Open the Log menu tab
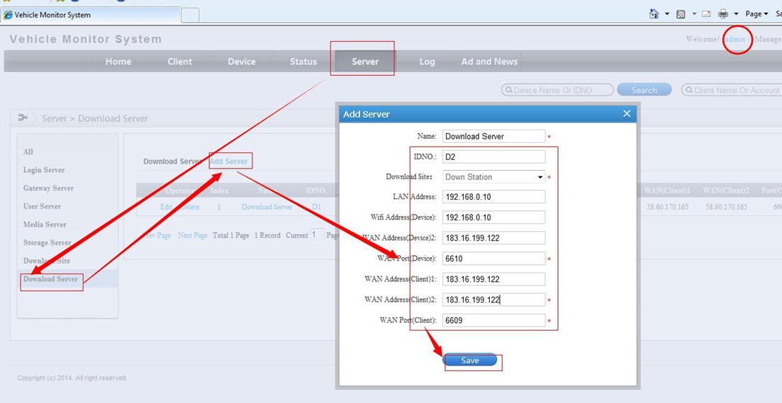This screenshot has height=403, width=782. (x=427, y=62)
